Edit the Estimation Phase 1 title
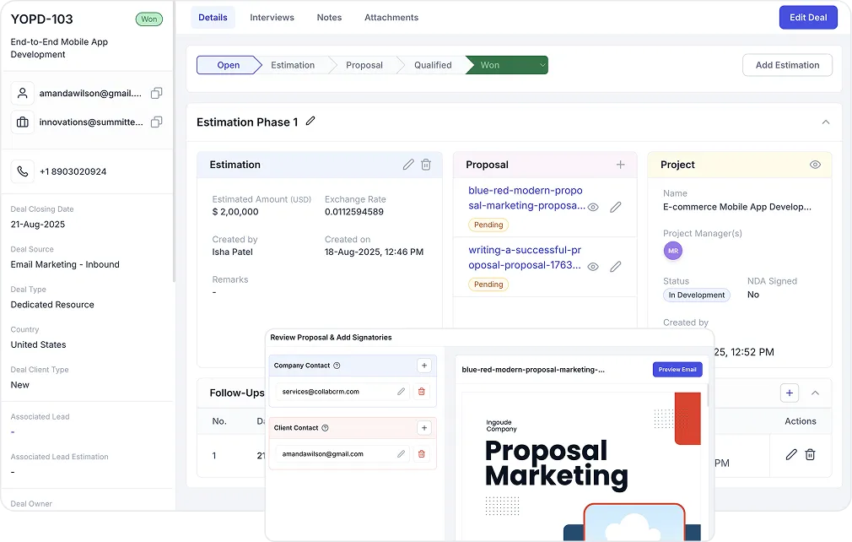 click(x=311, y=122)
